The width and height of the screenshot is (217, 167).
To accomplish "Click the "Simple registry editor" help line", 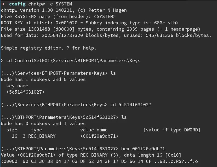I will click(x=49, y=48).
